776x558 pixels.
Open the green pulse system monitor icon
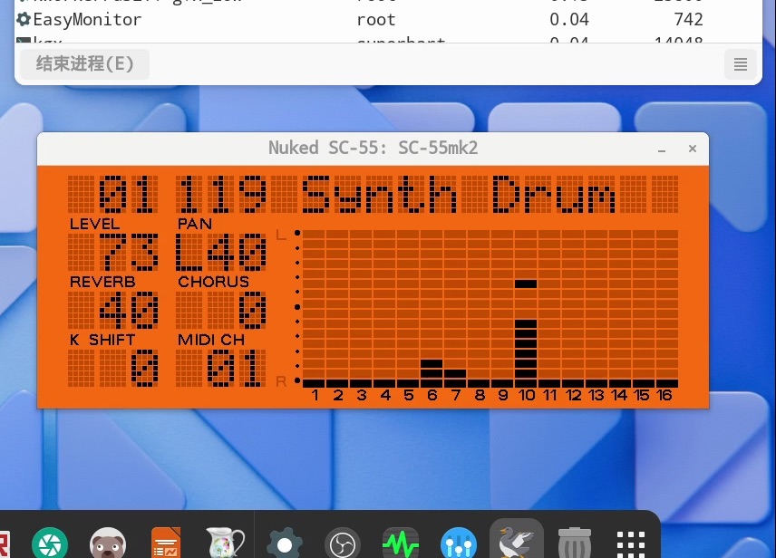click(x=401, y=544)
